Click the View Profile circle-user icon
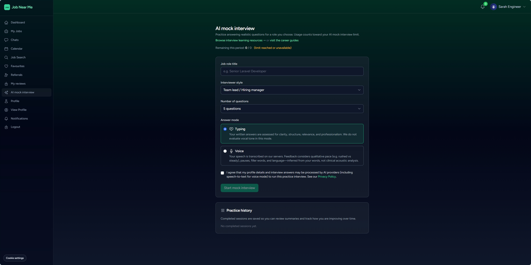531x265 pixels. tap(6, 110)
